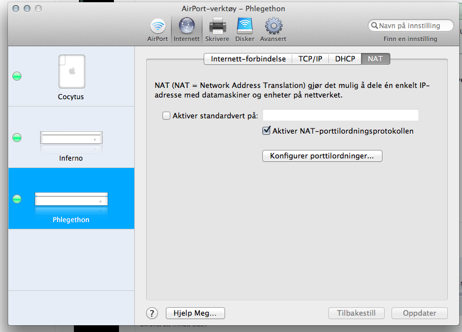Select the NAT tab
The height and width of the screenshot is (332, 462).
pos(375,59)
